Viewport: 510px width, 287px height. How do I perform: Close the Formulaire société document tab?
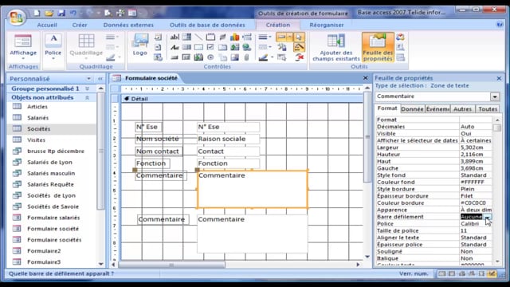click(365, 78)
